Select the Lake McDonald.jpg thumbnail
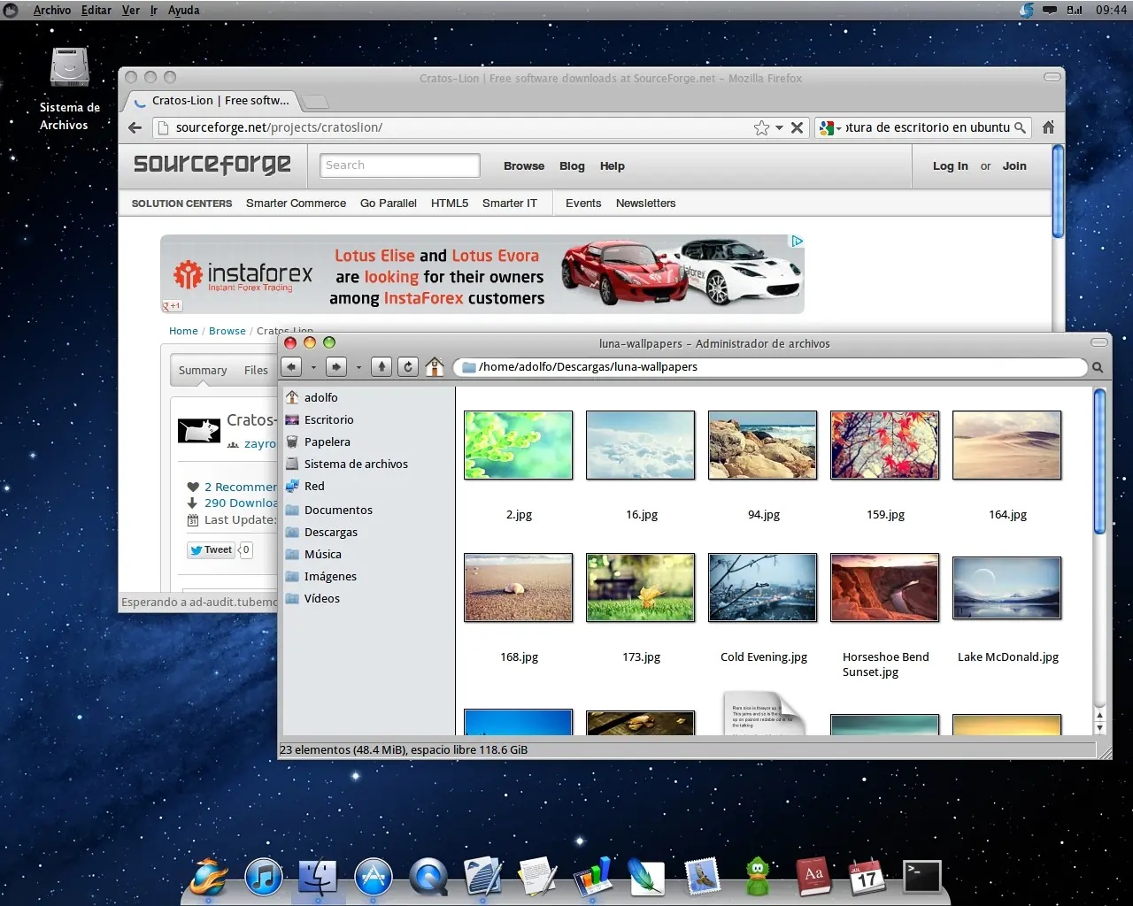 point(1007,587)
